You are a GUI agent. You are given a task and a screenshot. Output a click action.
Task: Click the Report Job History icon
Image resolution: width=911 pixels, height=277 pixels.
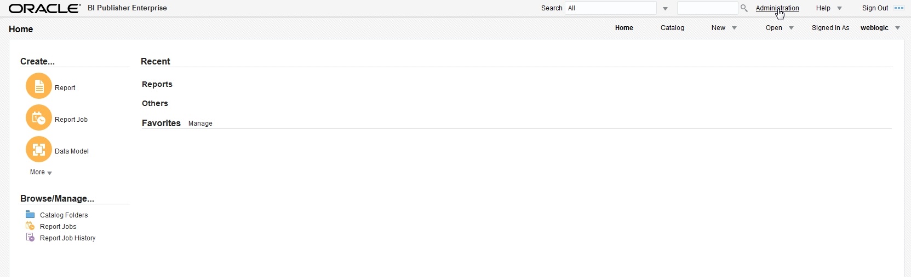click(30, 238)
